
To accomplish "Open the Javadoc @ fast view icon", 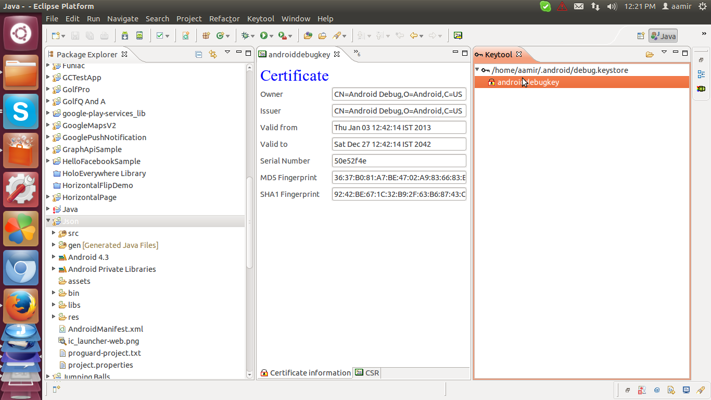I will (657, 390).
